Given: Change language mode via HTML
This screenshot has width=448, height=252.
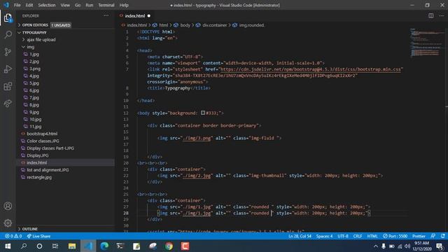Looking at the screenshot, I should [372, 237].
